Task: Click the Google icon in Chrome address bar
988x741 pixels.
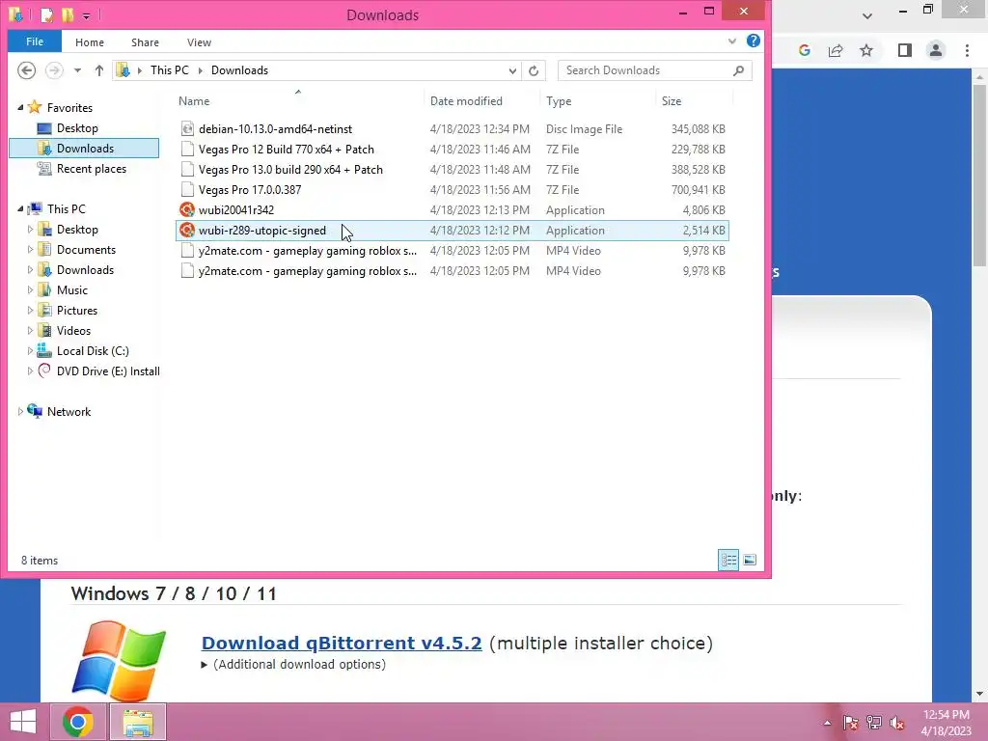Action: [x=804, y=50]
